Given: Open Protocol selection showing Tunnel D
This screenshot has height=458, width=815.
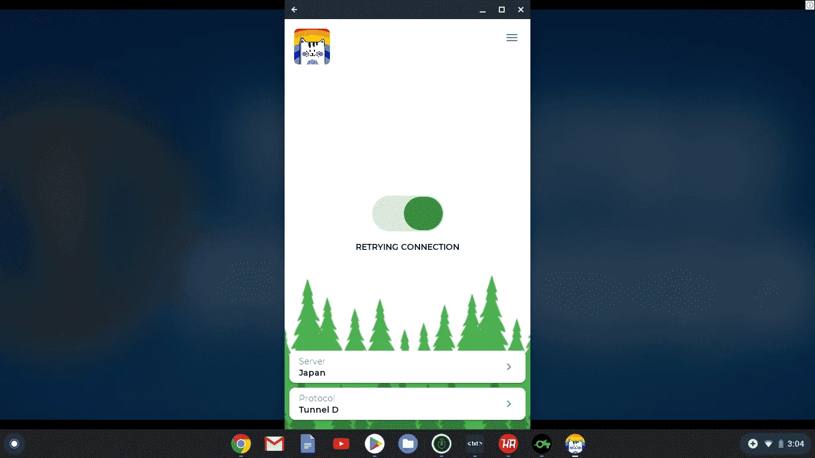Looking at the screenshot, I should pyautogui.click(x=407, y=404).
